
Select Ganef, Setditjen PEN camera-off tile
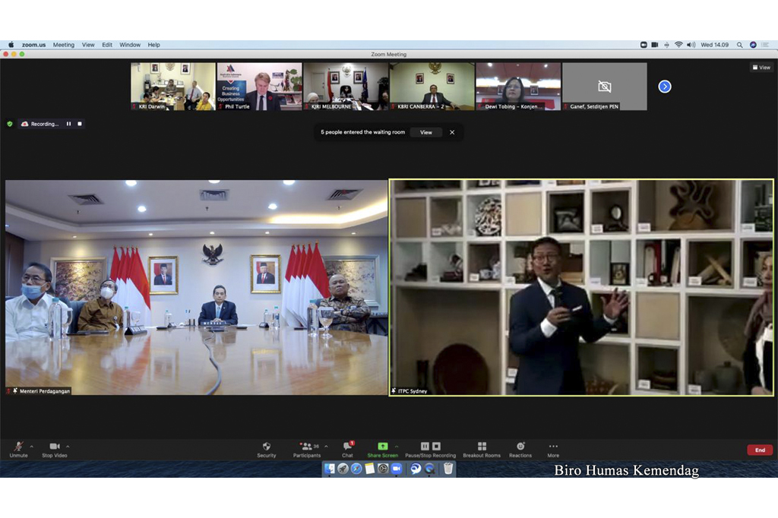(605, 87)
